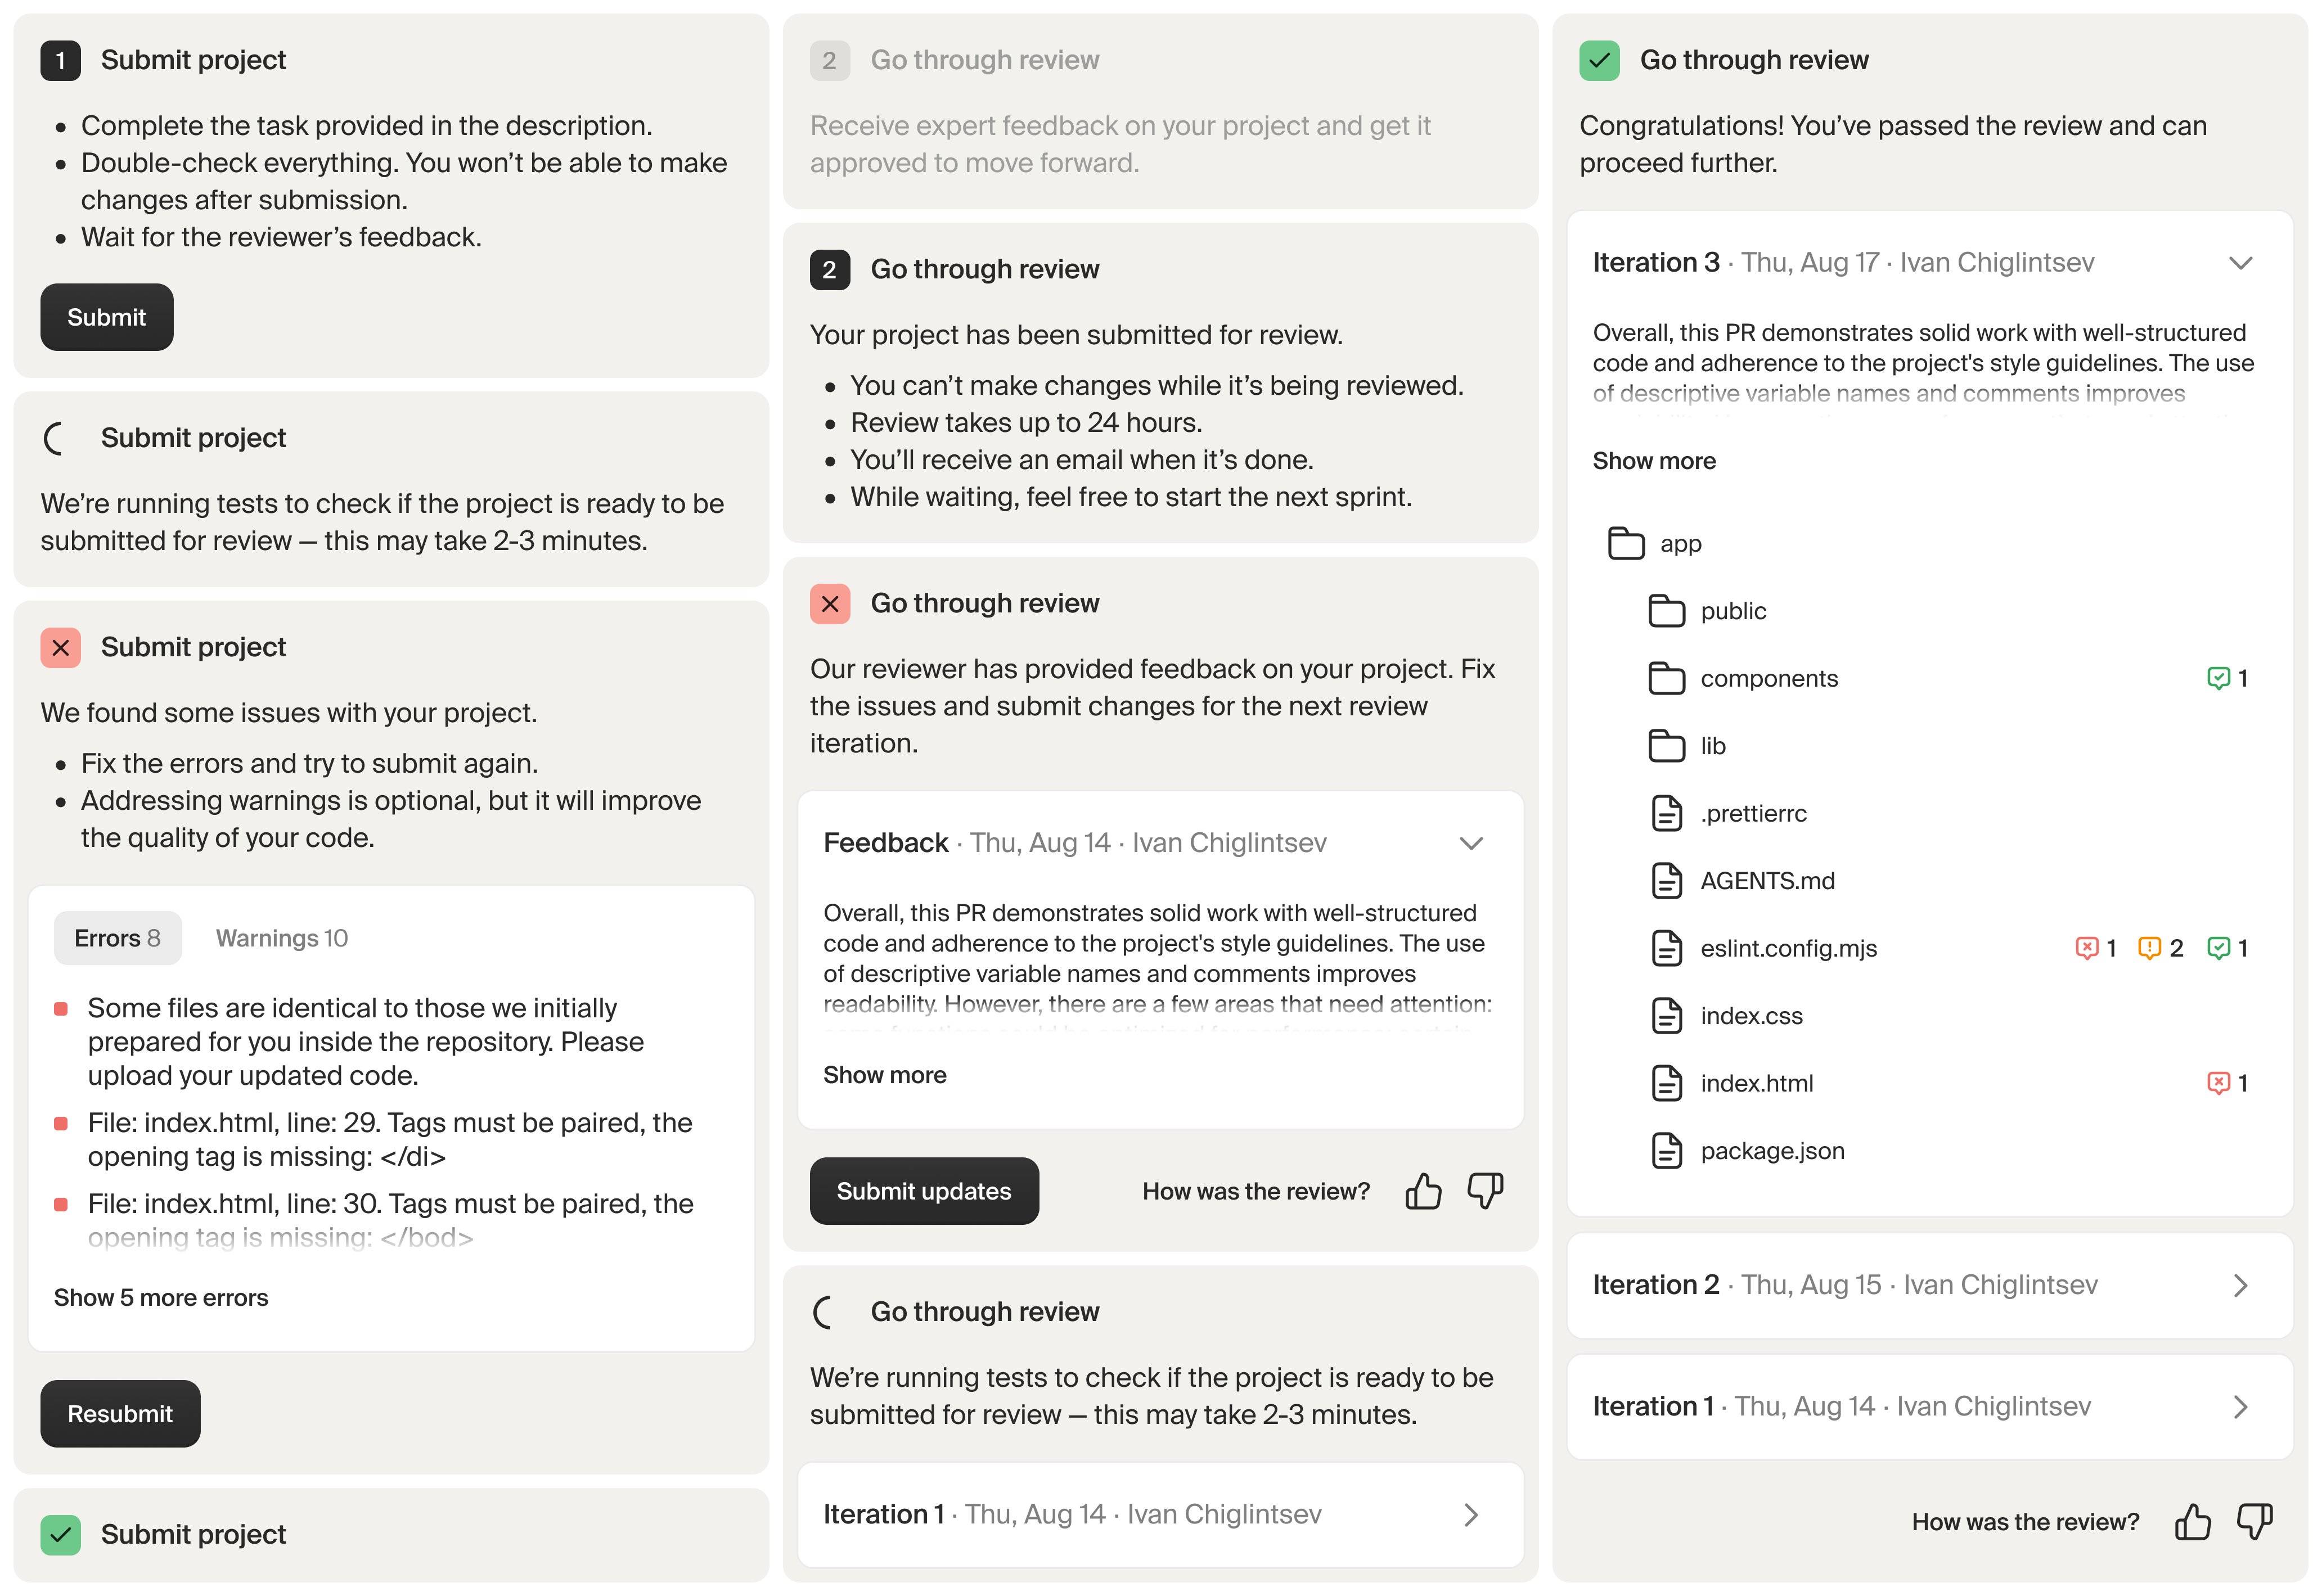The height and width of the screenshot is (1596, 2322).
Task: Click the Submit updates button
Action: (x=923, y=1191)
